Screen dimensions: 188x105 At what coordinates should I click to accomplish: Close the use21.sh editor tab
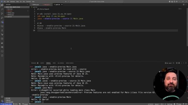[62, 5]
